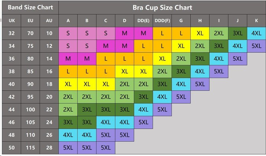
Task: Click the dark green 3XL cell under J
Action: [x=238, y=33]
